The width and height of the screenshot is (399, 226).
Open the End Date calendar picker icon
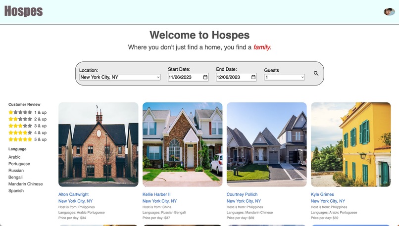(253, 77)
